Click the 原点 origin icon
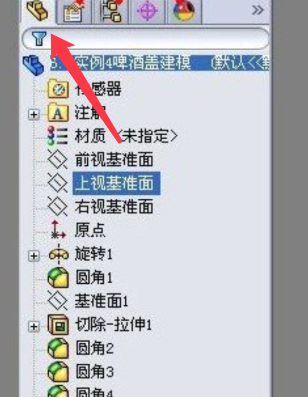 58,230
